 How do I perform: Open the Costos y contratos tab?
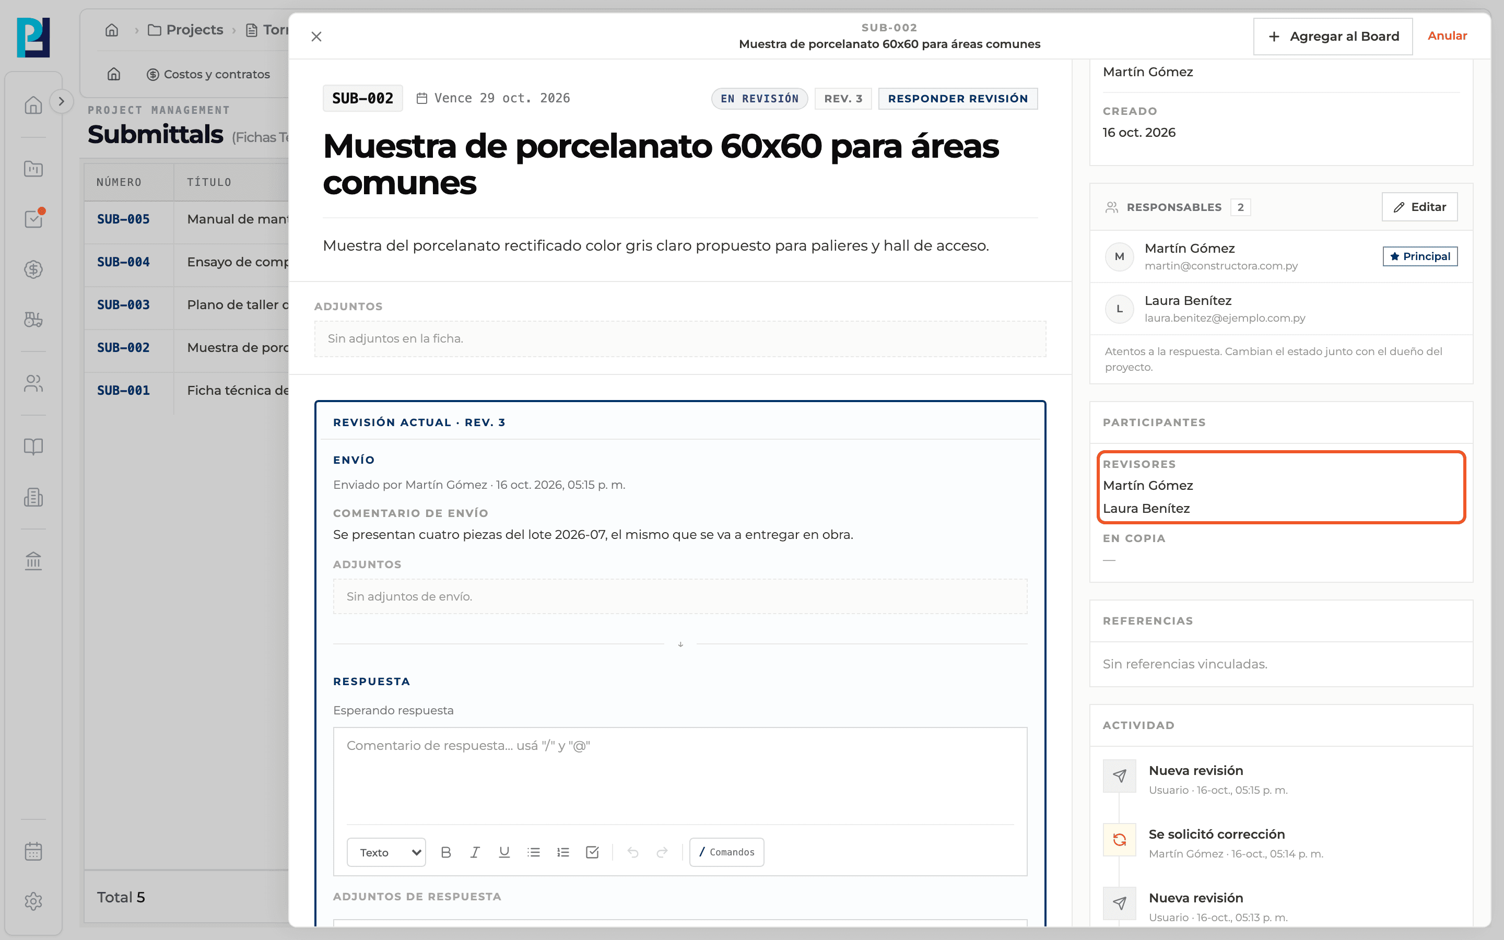point(208,74)
